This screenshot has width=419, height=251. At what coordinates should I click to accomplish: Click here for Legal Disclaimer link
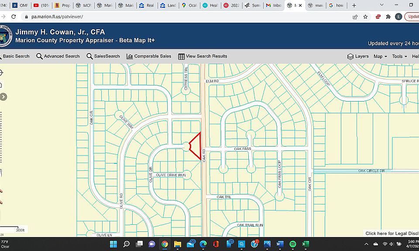click(392, 234)
